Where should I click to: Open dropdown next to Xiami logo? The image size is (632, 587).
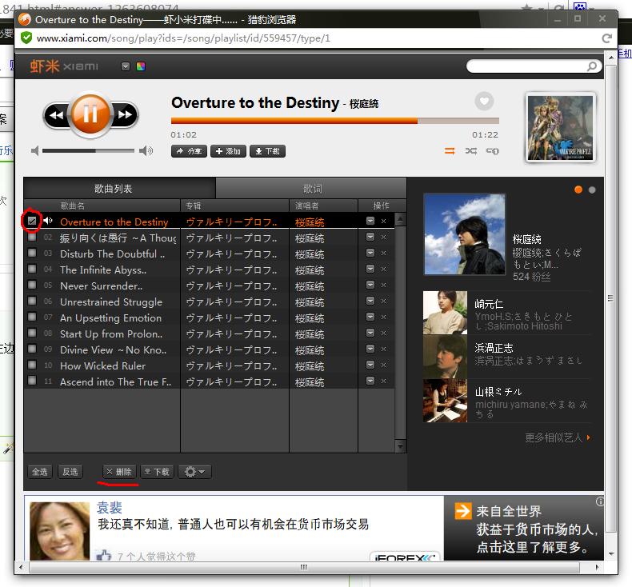(x=126, y=66)
